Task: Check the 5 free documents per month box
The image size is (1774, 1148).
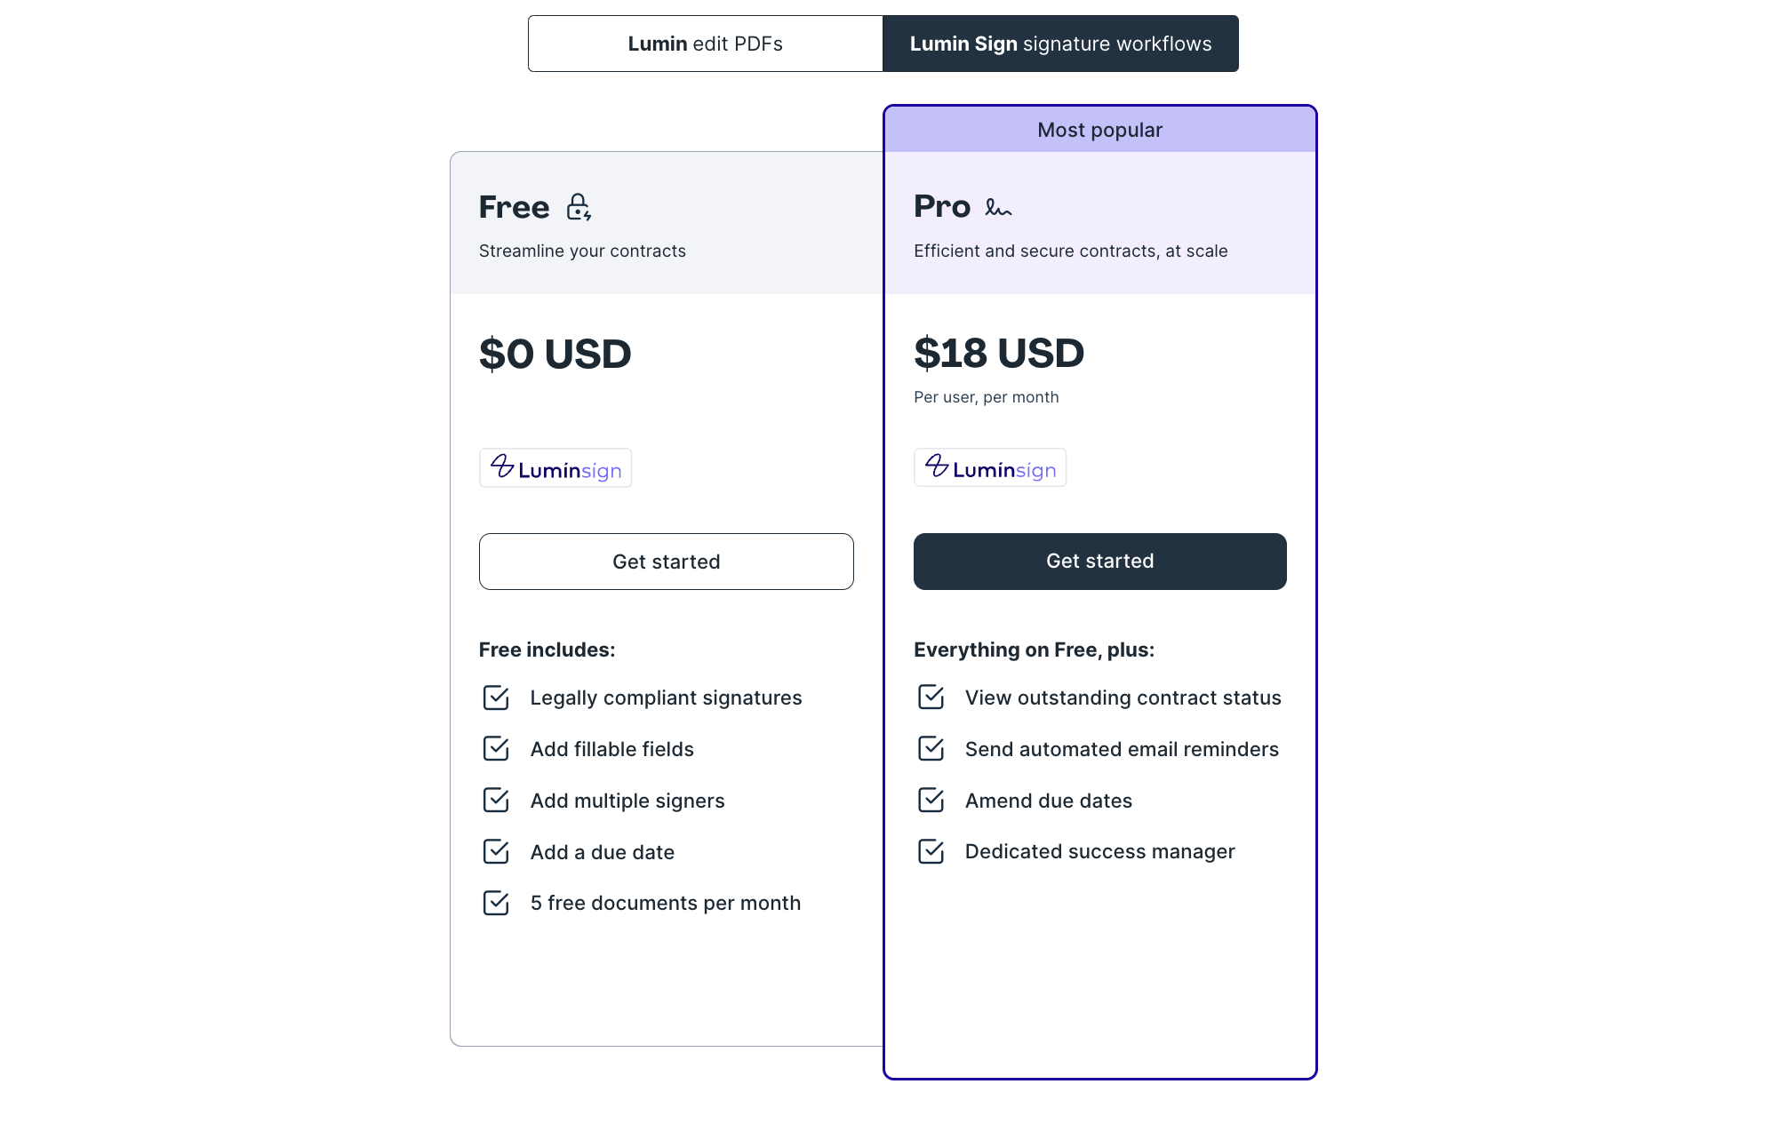Action: pos(497,903)
